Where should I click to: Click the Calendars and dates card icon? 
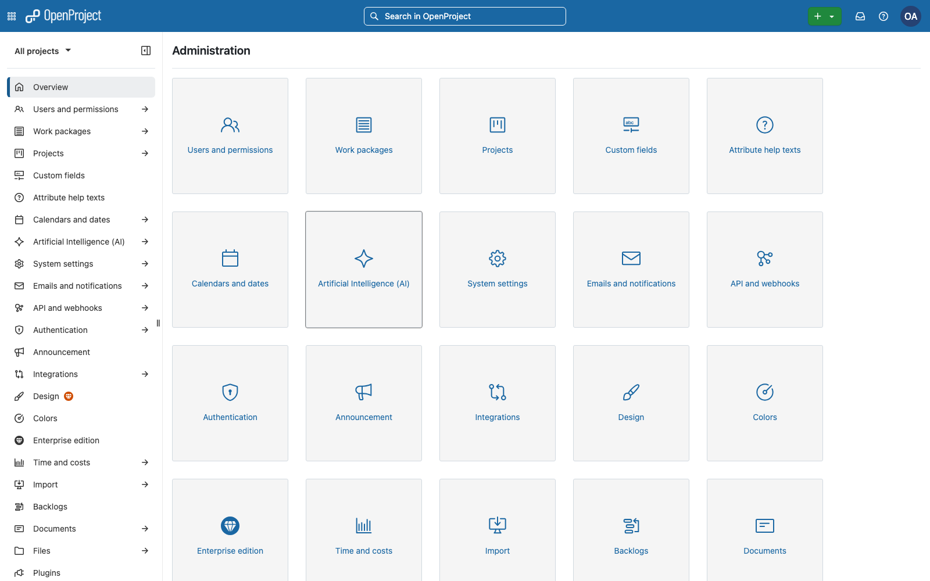[x=230, y=259]
